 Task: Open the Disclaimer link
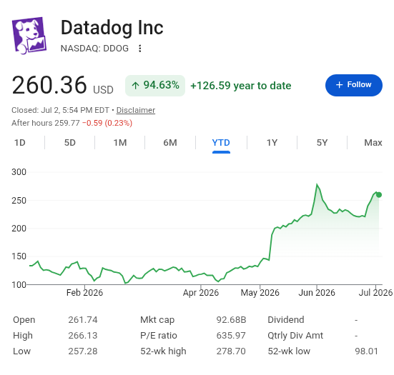pyautogui.click(x=136, y=110)
